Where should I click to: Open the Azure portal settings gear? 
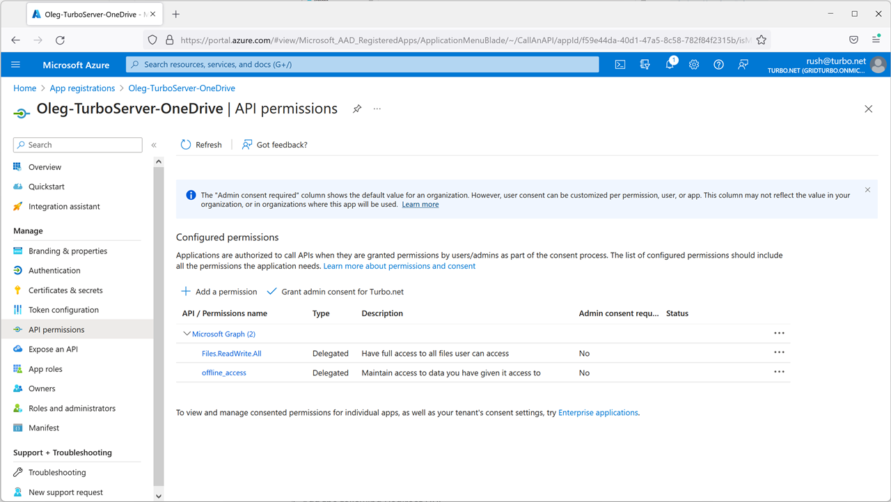click(693, 64)
